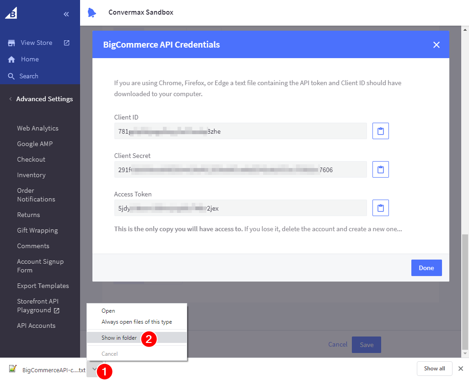Screen dimensions: 469x380
Task: Collapse the sidebar with double-chevron icon
Action: click(66, 14)
